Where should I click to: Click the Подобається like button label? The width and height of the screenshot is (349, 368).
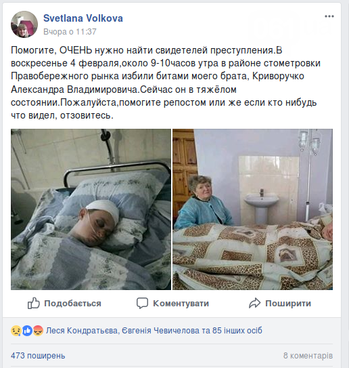click(72, 304)
